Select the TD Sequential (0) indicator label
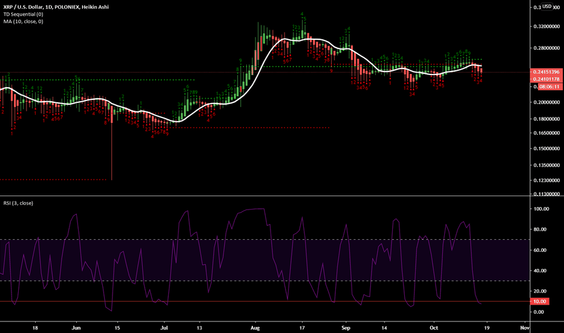 point(24,14)
